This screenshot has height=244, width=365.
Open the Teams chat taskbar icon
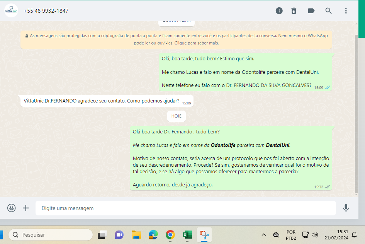click(x=119, y=235)
